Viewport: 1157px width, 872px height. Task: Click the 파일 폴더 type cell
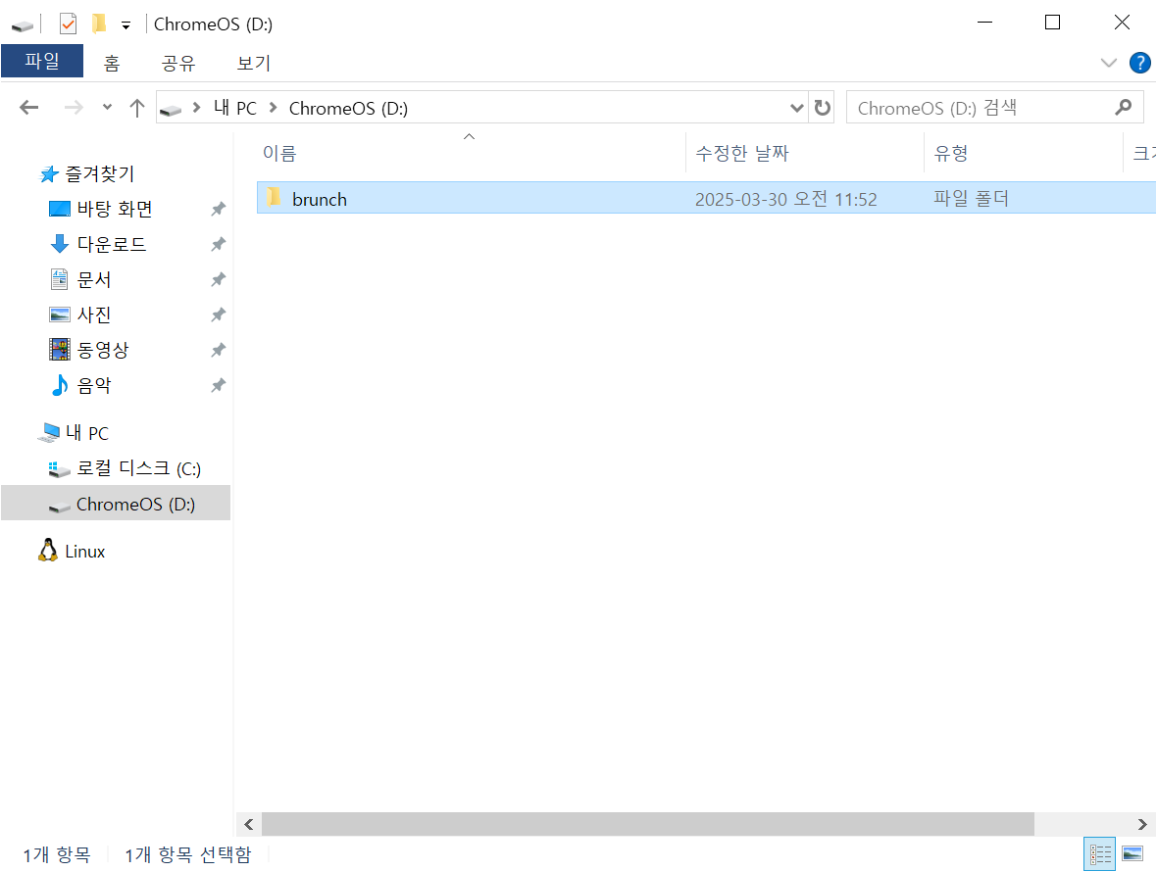[971, 198]
